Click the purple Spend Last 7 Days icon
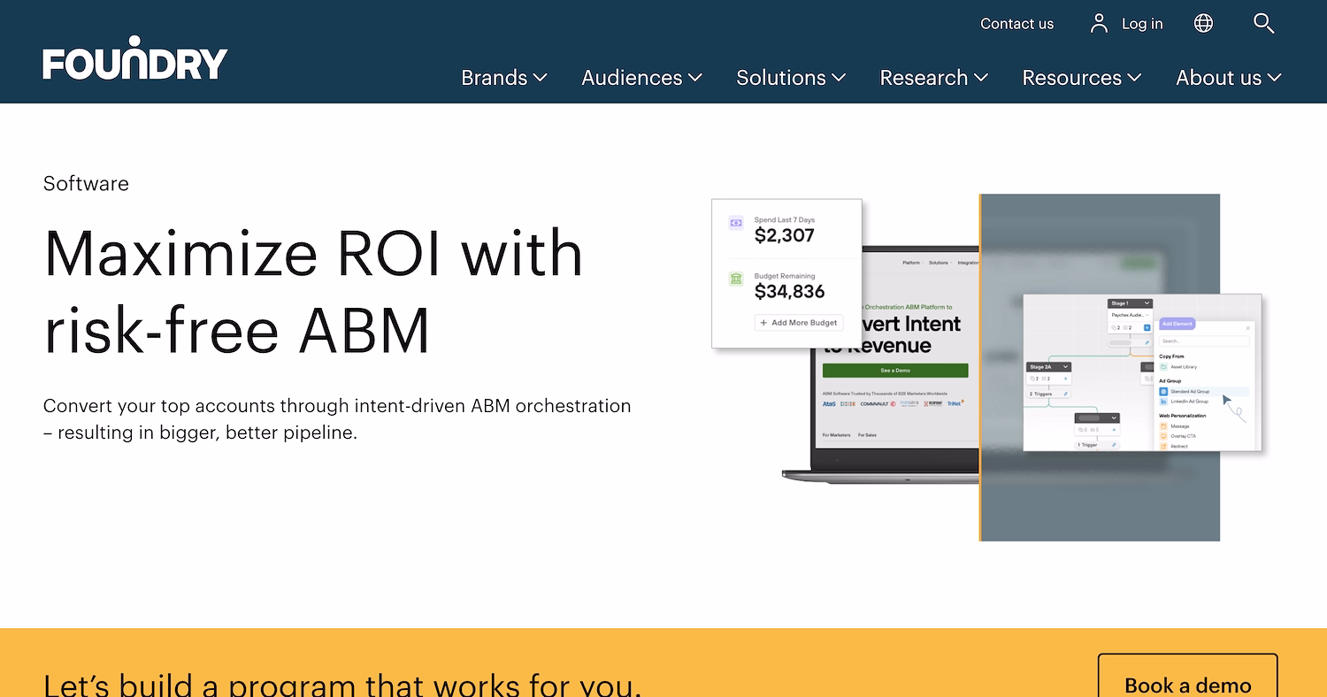 (x=735, y=223)
